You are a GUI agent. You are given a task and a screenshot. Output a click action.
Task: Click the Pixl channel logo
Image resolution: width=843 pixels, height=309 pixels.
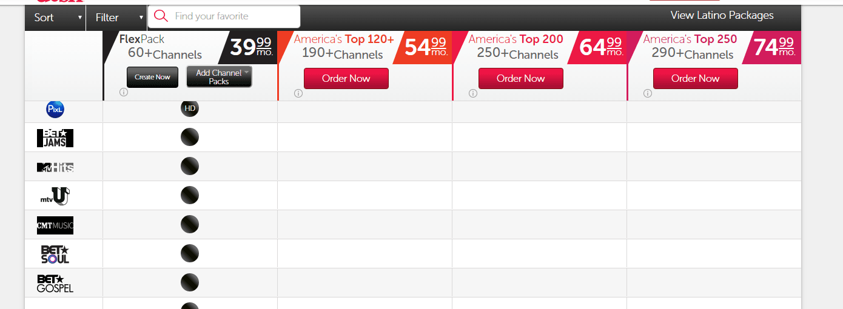(55, 110)
